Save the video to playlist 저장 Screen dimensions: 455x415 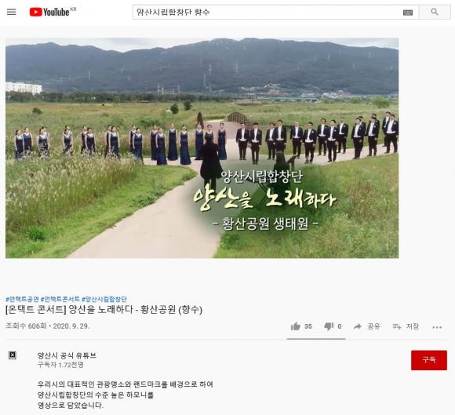tap(406, 326)
